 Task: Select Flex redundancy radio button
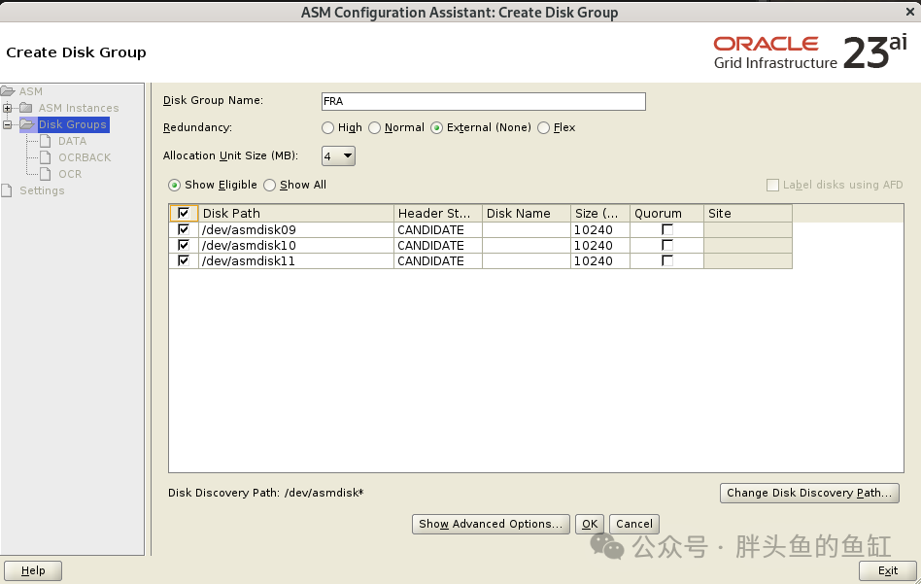543,127
